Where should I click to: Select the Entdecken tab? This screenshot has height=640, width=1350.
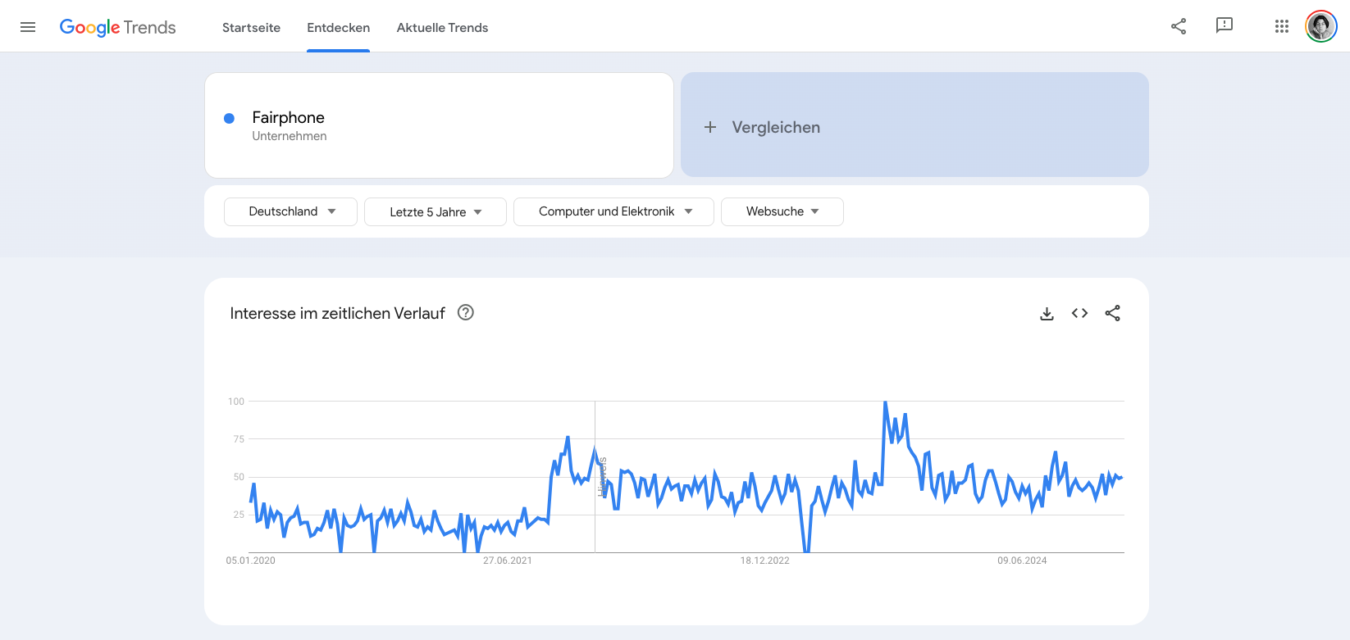pos(338,27)
